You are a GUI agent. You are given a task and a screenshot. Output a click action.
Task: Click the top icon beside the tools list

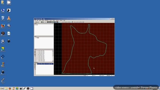click(x=35, y=51)
